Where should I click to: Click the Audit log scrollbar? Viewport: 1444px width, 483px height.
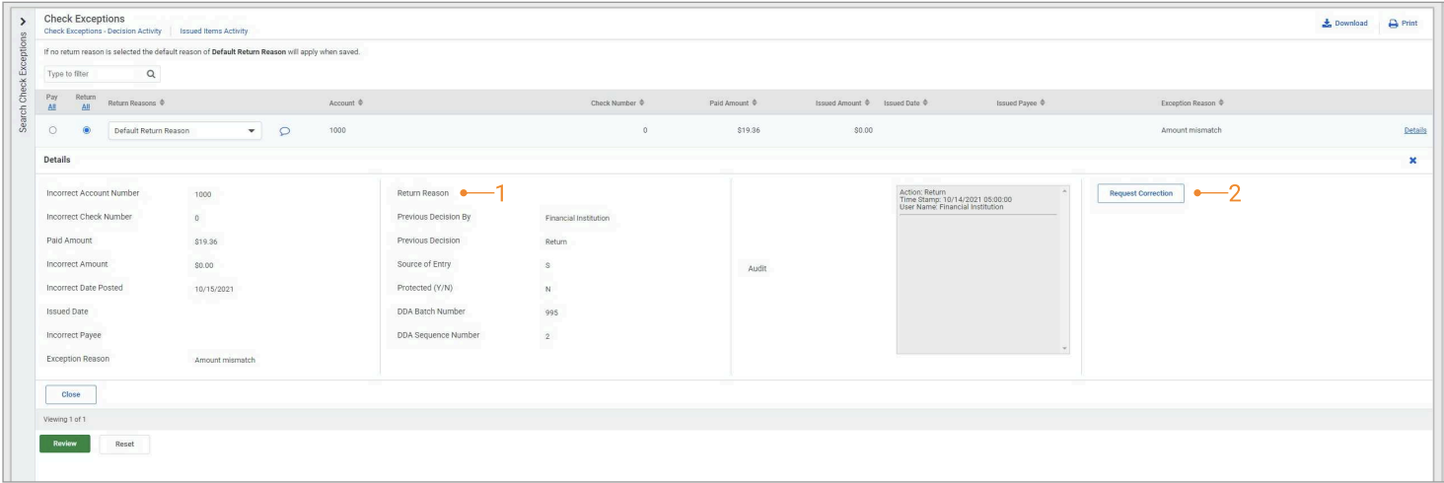tap(1063, 268)
